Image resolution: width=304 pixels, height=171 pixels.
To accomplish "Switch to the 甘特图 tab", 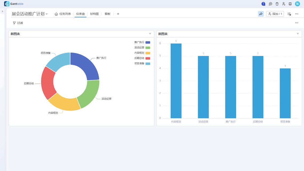I will (94, 14).
